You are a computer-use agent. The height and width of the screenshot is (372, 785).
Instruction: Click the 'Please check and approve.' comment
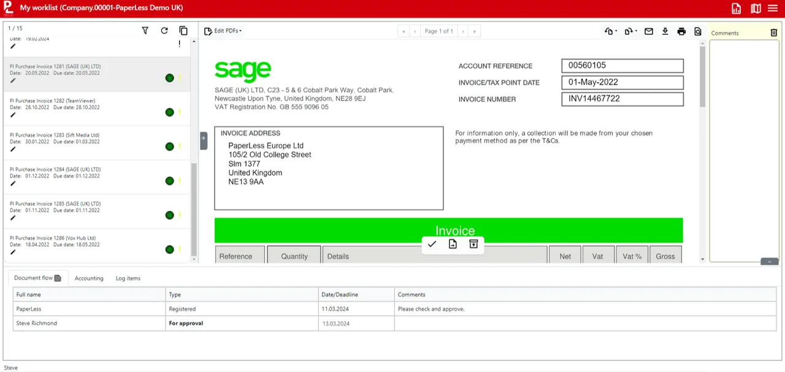click(431, 309)
